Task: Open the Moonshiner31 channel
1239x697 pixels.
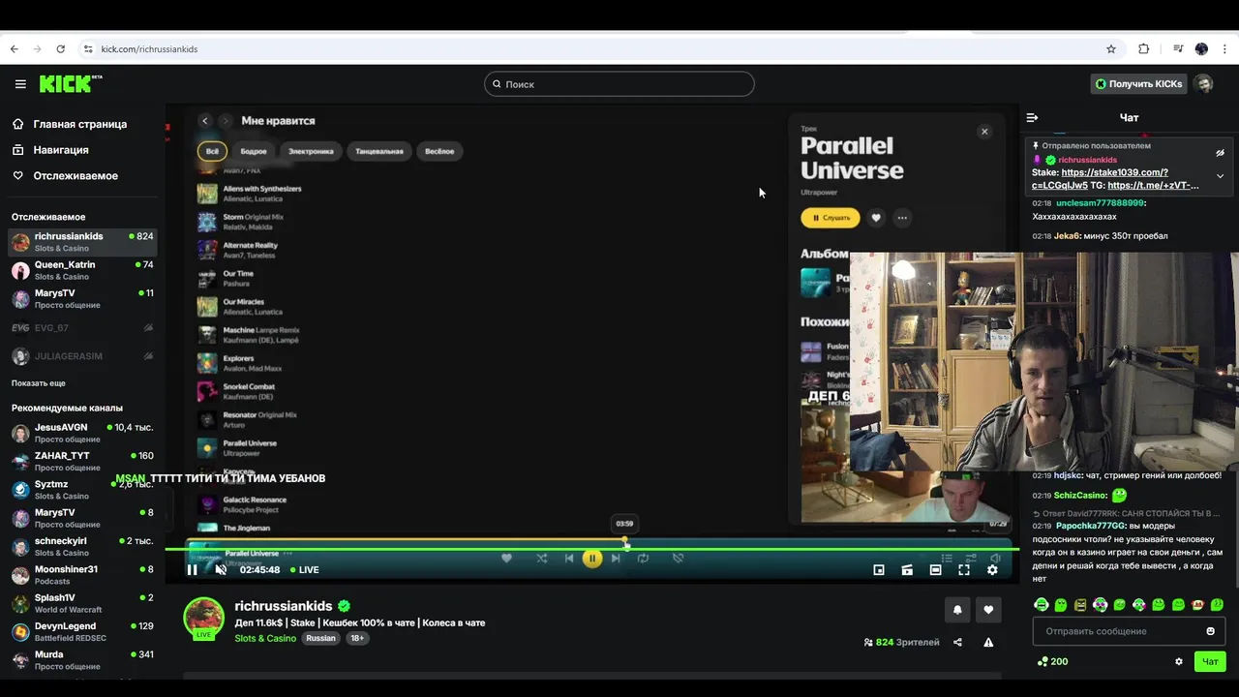Action: [x=82, y=575]
